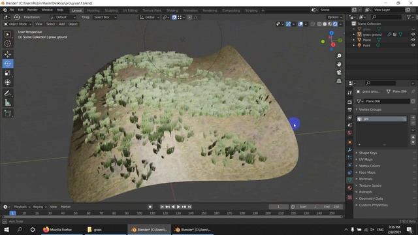
Task: Open the Object Data green triangle tab
Action: (350, 180)
